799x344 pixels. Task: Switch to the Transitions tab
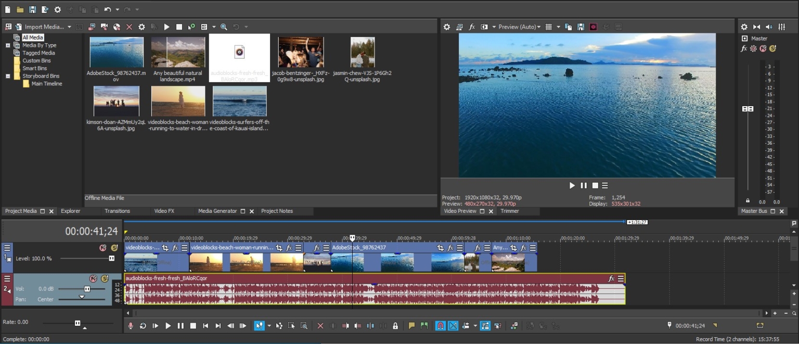coord(117,211)
